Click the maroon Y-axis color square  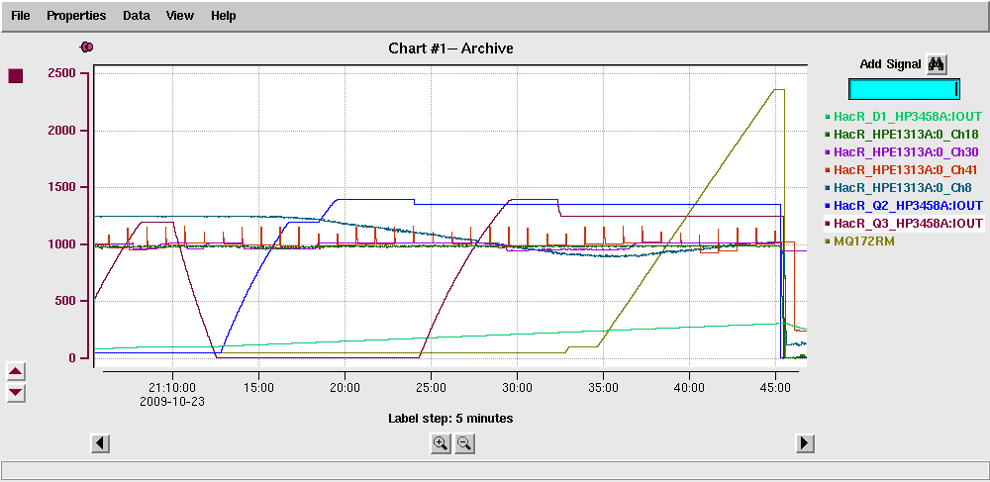pyautogui.click(x=16, y=76)
